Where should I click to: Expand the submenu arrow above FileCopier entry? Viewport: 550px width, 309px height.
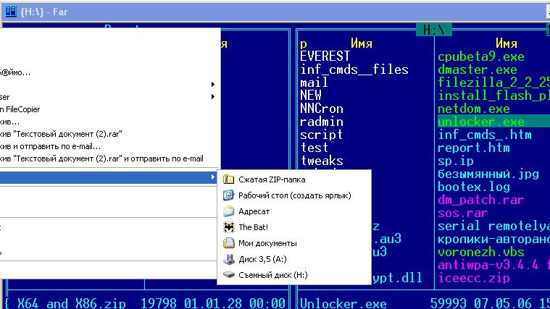(212, 96)
